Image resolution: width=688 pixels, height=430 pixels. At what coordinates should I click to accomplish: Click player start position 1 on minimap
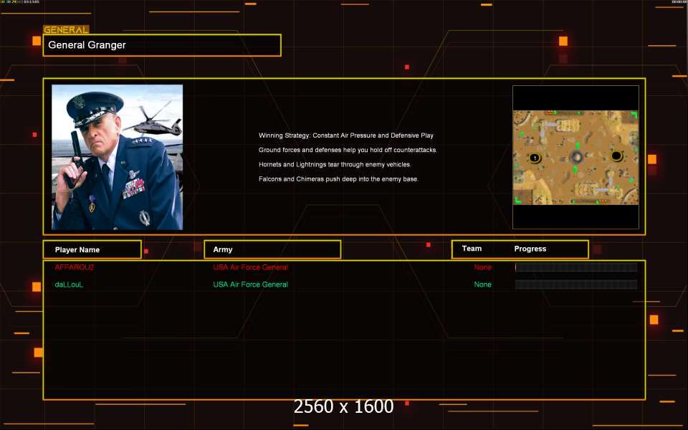(x=534, y=158)
